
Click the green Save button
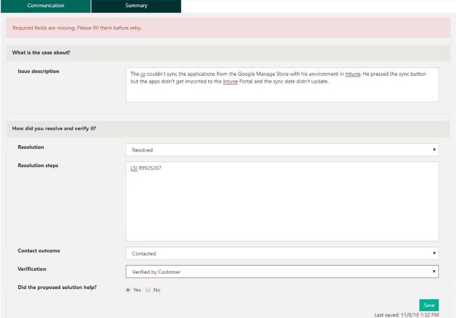tap(429, 305)
